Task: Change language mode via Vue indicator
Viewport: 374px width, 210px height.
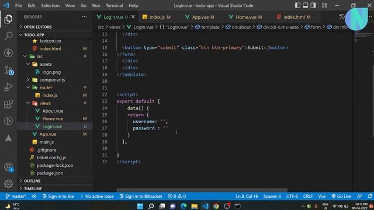Action: pyautogui.click(x=321, y=196)
